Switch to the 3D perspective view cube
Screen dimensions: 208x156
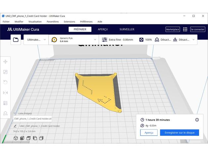point(16,138)
